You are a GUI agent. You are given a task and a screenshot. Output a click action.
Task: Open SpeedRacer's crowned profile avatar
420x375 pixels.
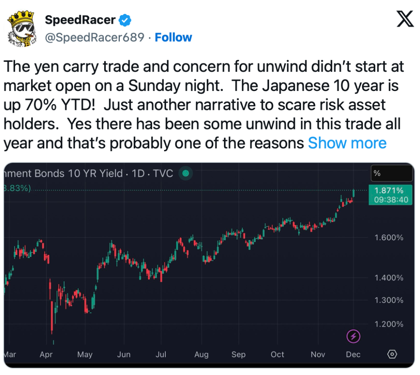(22, 28)
